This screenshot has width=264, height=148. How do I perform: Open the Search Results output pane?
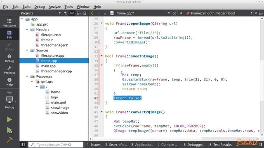(x=116, y=144)
